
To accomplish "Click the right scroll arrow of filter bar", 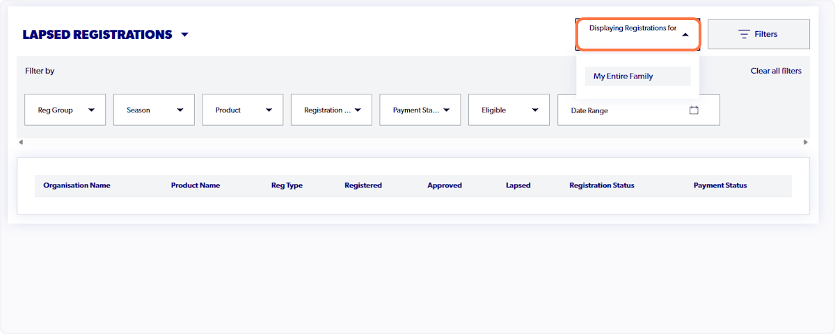I will click(x=806, y=142).
